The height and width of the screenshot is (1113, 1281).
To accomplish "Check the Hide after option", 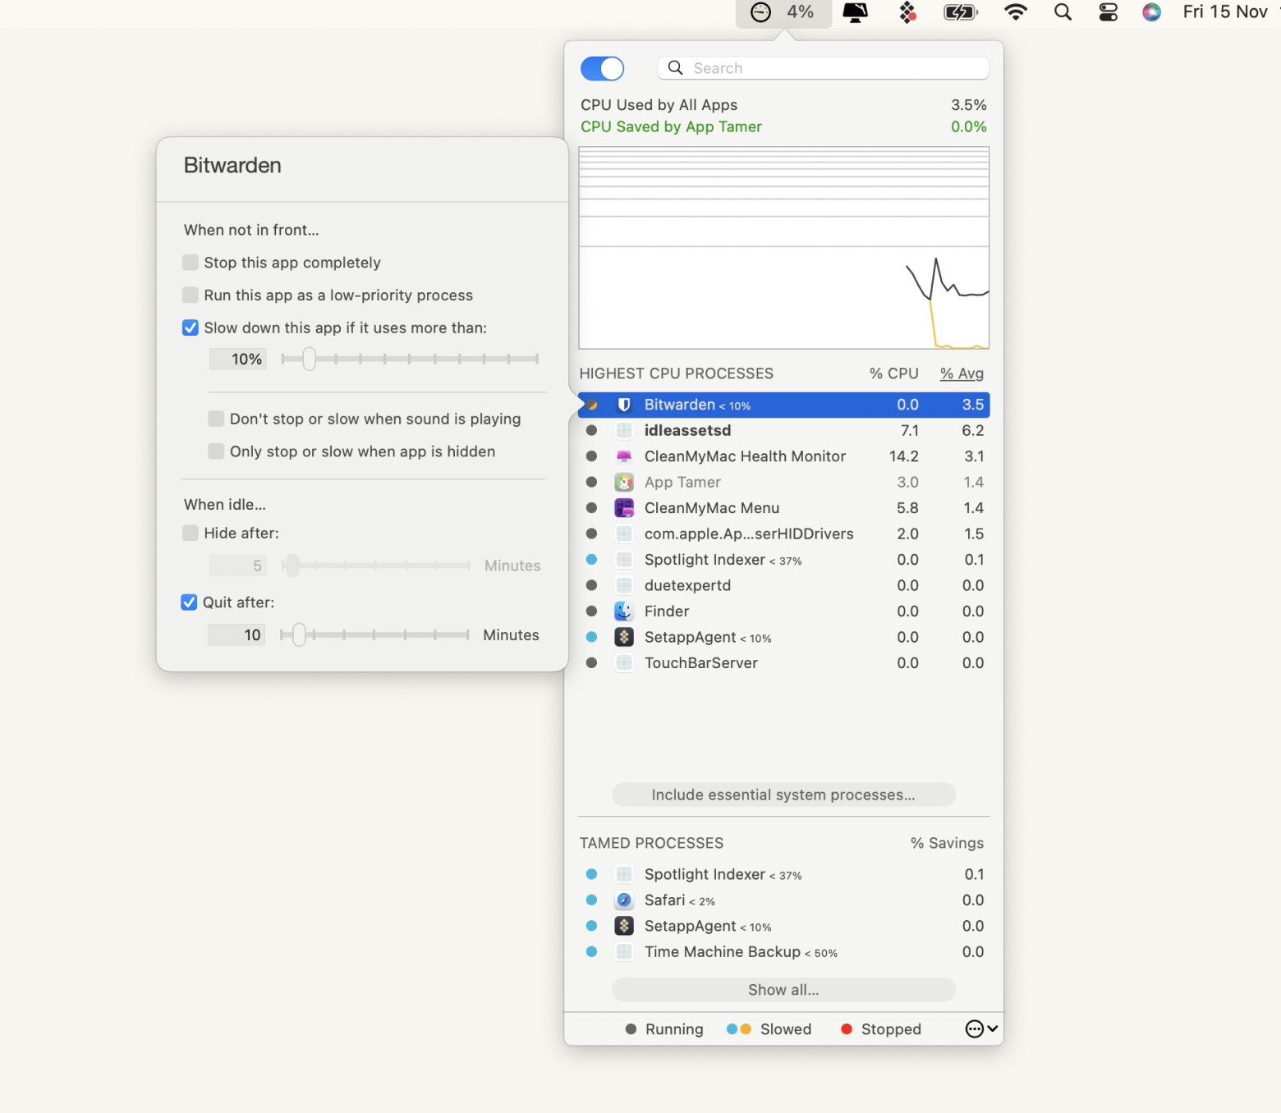I will pos(191,534).
